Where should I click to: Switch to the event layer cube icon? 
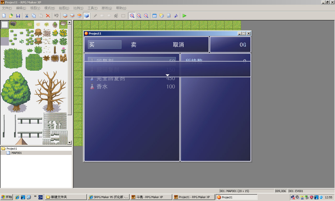pyautogui.click(x=87, y=16)
